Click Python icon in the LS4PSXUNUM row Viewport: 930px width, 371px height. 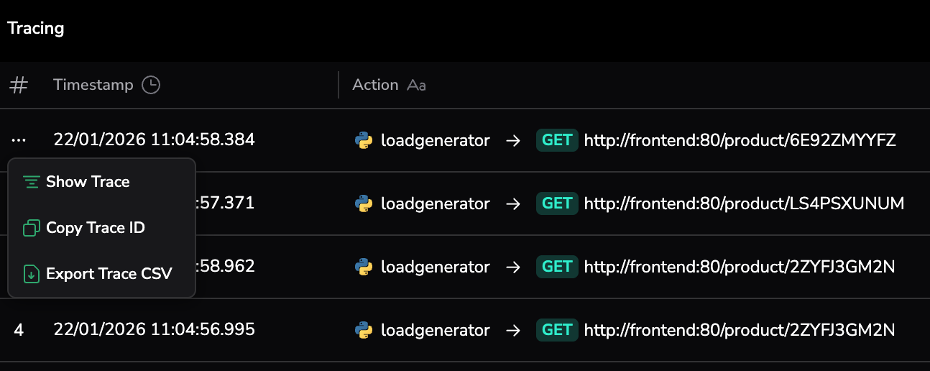click(x=364, y=203)
